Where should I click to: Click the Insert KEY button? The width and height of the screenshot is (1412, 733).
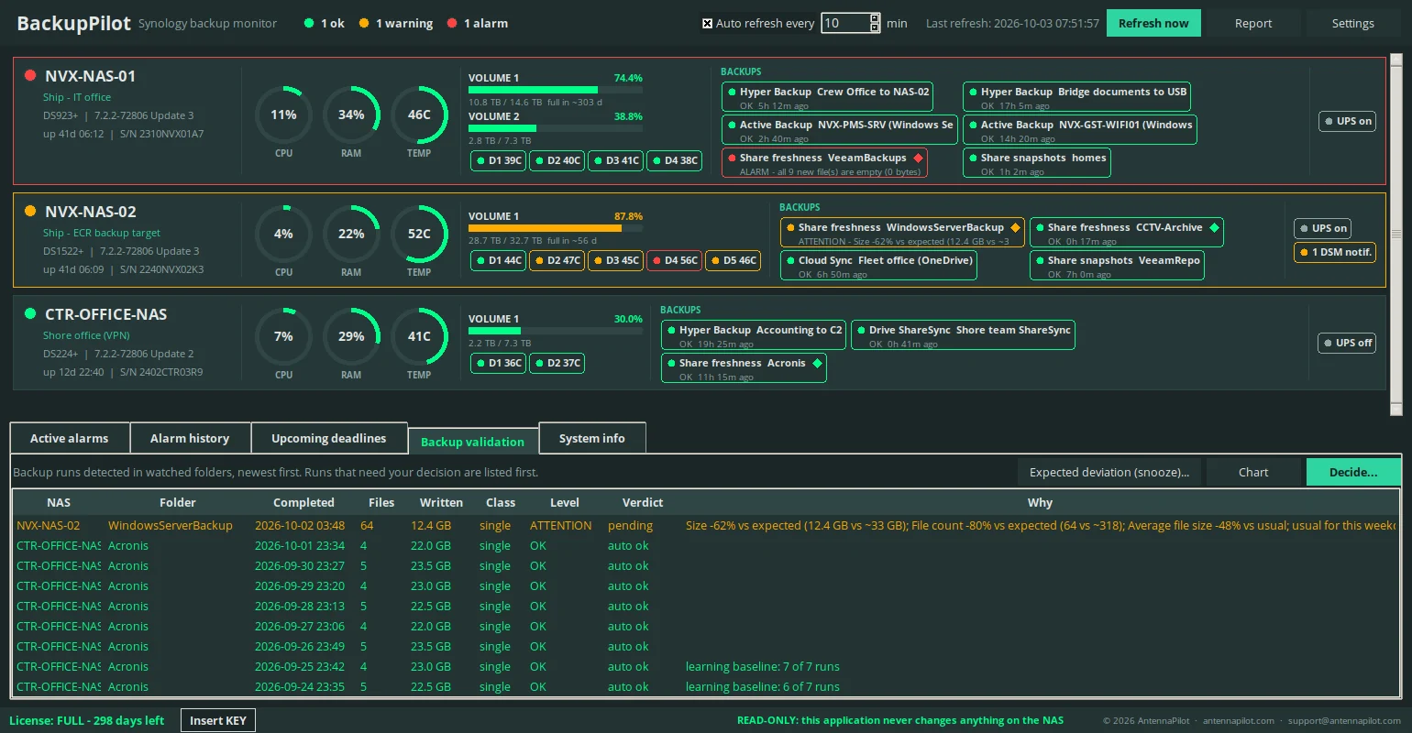(x=218, y=720)
